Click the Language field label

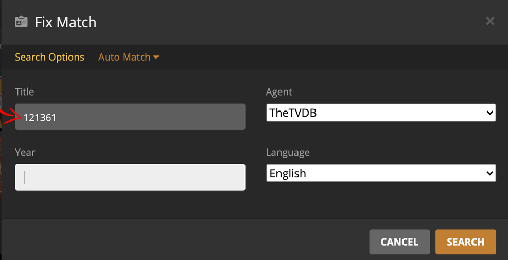(x=288, y=152)
